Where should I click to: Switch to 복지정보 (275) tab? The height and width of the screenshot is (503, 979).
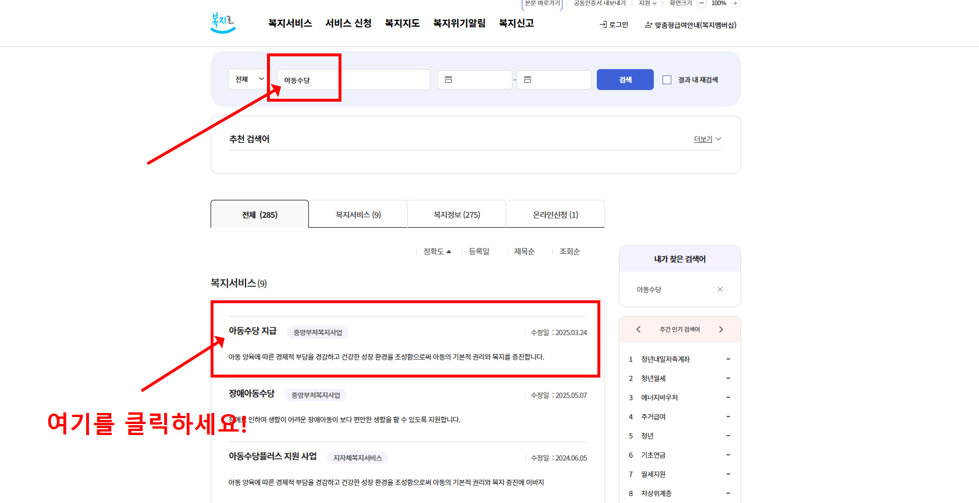457,214
